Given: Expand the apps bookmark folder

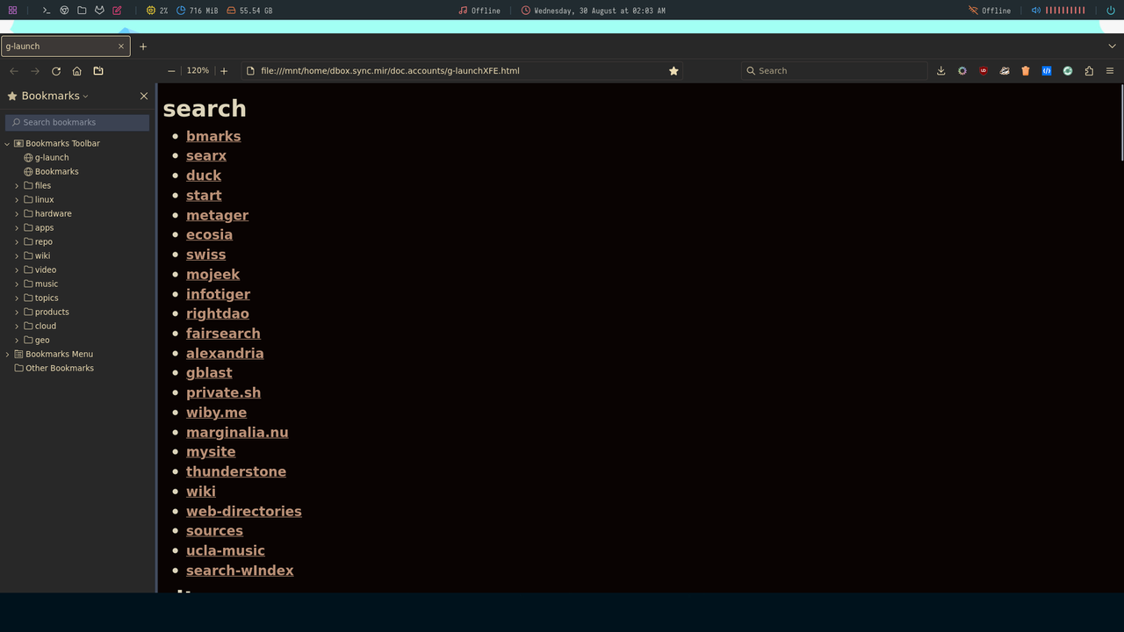Looking at the screenshot, I should (17, 227).
